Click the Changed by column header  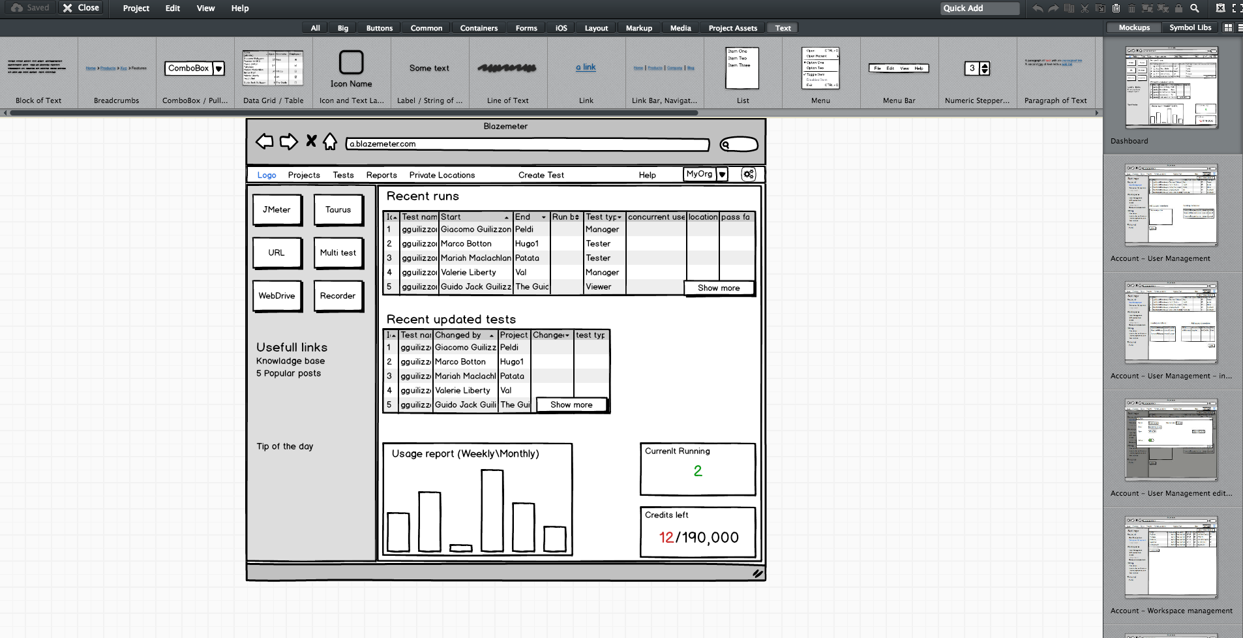465,335
